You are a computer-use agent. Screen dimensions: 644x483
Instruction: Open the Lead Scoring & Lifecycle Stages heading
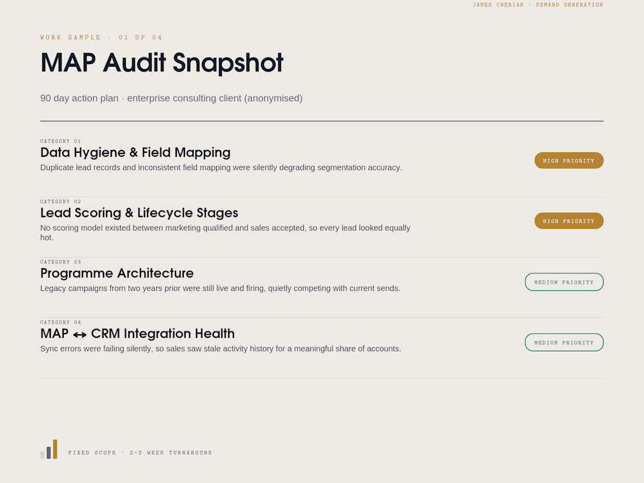click(x=139, y=213)
